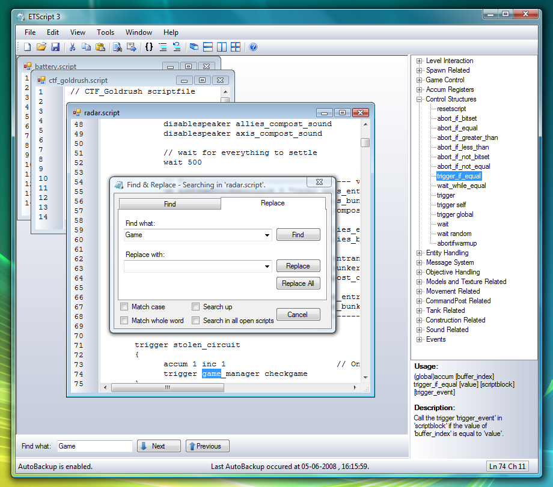The height and width of the screenshot is (487, 553).
Task: Click the blue Help question mark icon
Action: pos(253,47)
